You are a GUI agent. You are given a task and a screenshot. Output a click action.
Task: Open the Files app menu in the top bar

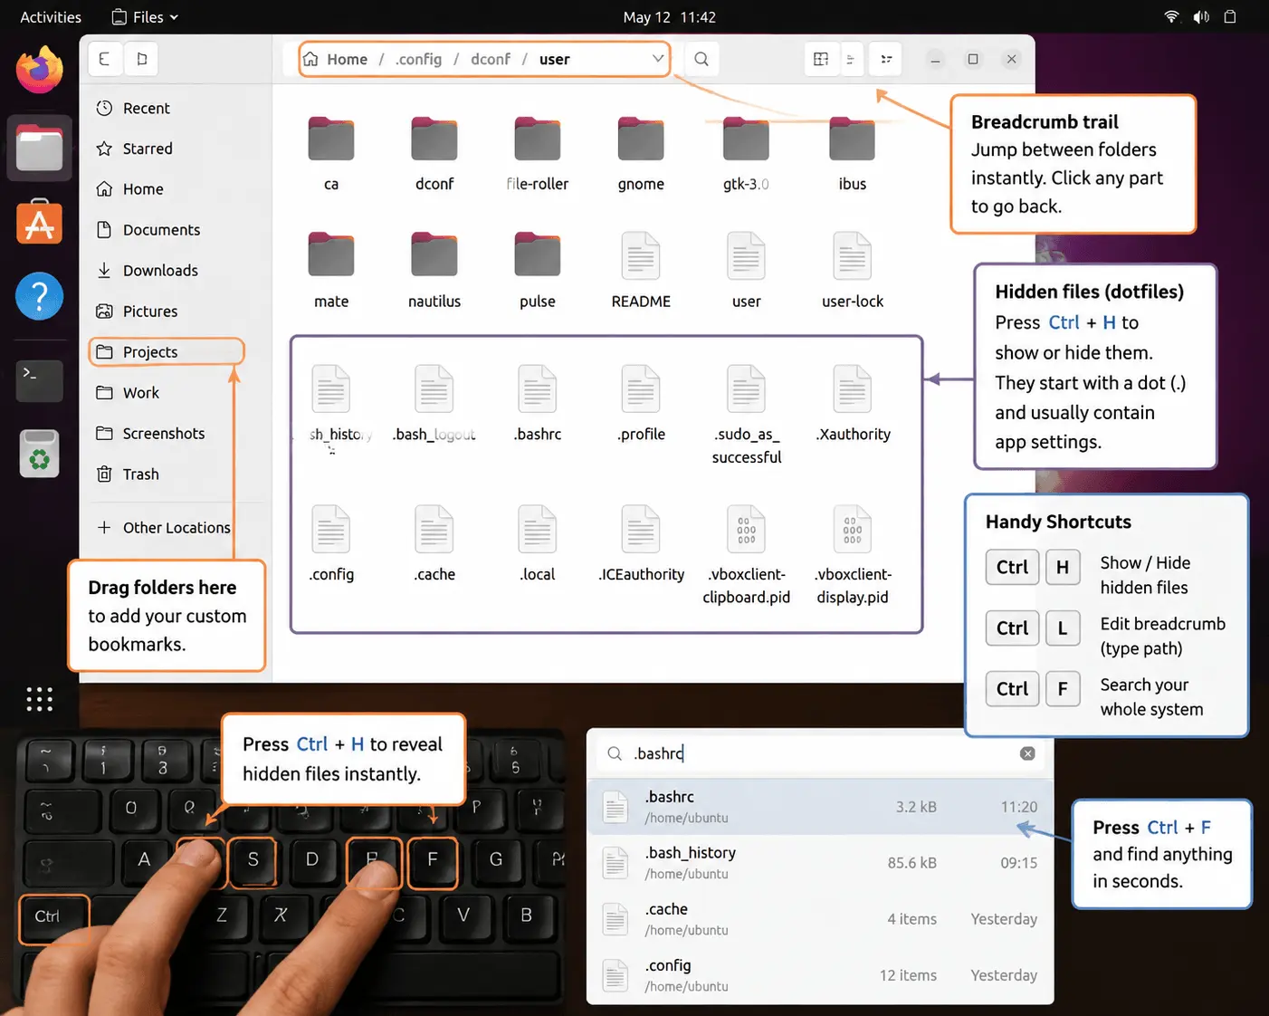[x=145, y=17]
